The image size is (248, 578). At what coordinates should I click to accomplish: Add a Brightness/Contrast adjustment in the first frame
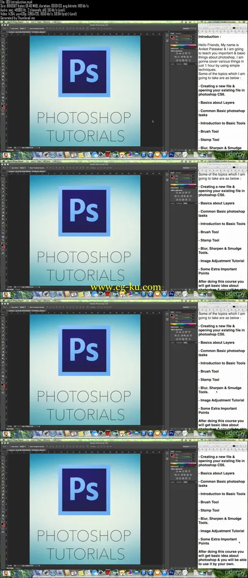[x=177, y=53]
